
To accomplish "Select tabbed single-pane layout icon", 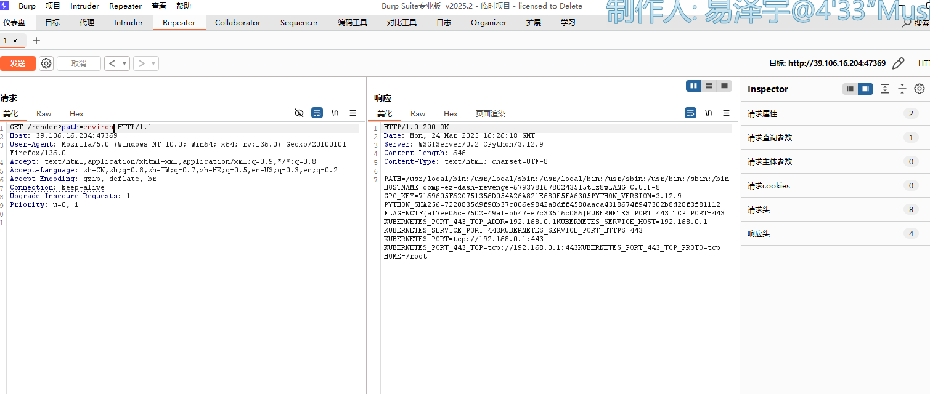I will (724, 86).
